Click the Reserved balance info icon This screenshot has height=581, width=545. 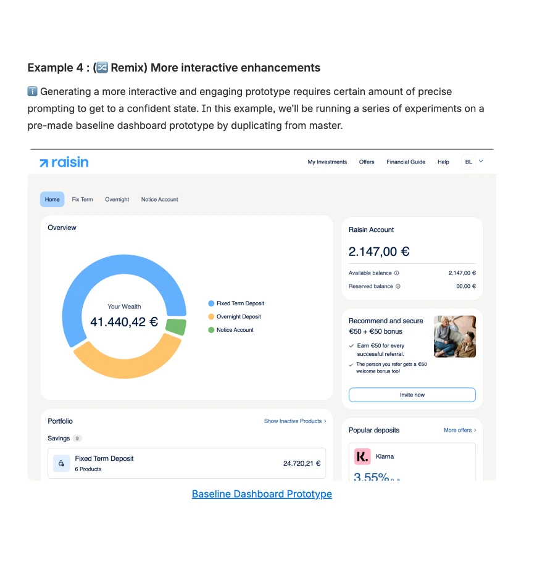pos(398,286)
